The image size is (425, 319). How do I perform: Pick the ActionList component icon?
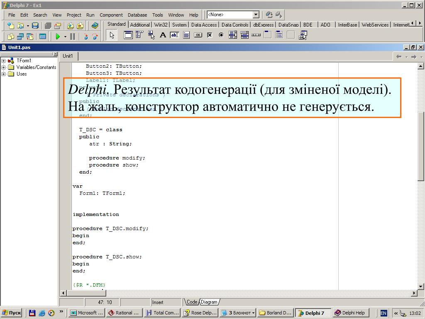tap(303, 35)
